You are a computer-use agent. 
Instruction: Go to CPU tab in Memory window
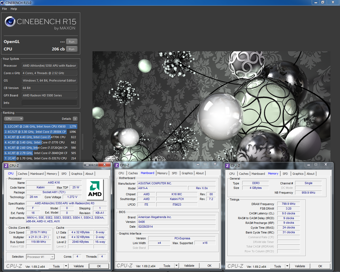tap(232, 174)
